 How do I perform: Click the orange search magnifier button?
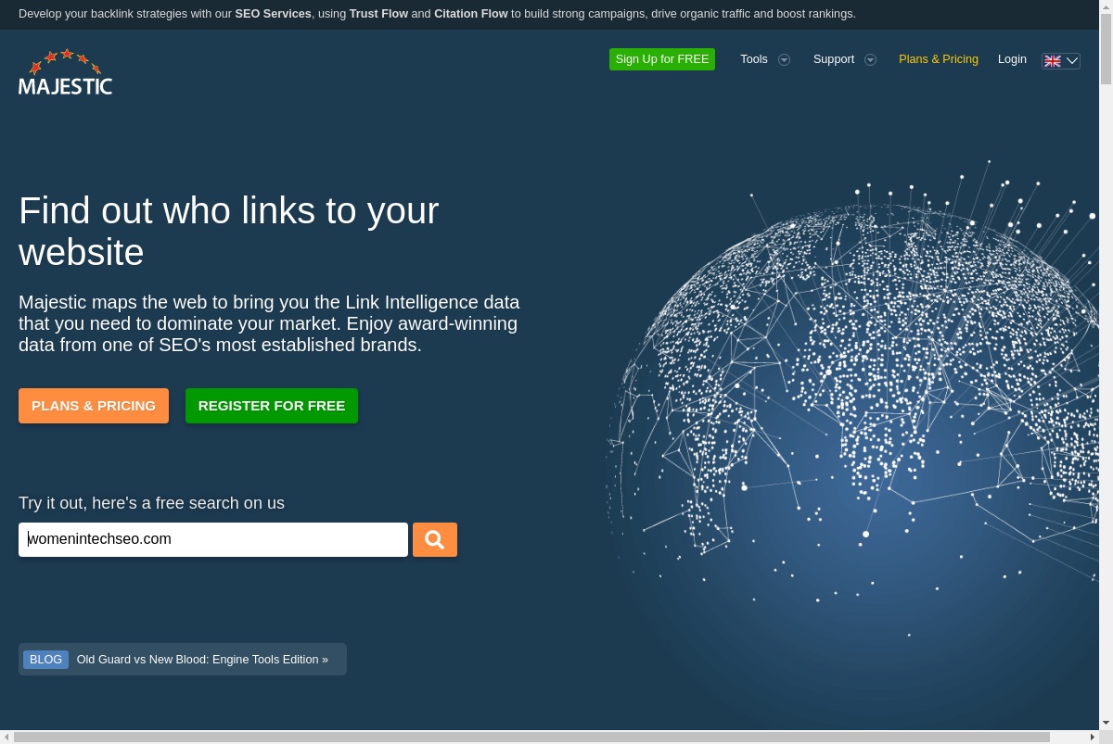[x=435, y=539]
